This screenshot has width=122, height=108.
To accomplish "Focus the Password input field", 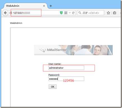I will coord(66,79).
